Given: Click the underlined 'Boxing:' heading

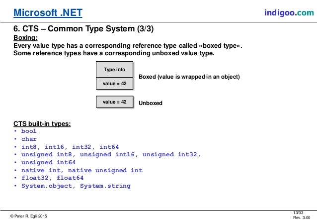Looking at the screenshot, I should click(x=25, y=38).
